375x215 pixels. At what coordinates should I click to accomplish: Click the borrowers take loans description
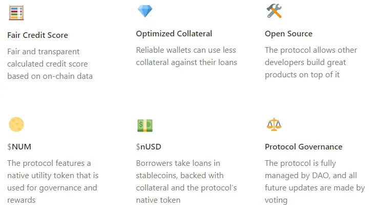[186, 182]
